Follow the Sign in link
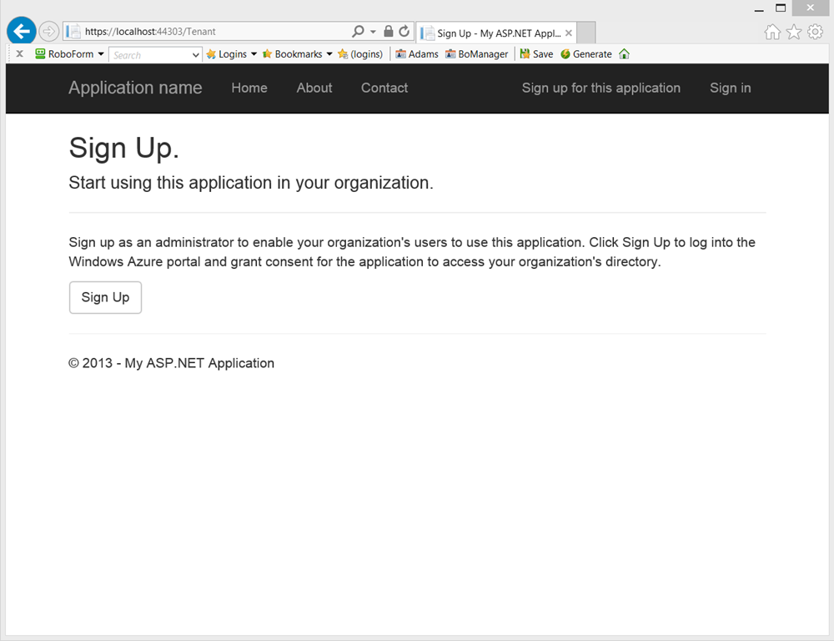The height and width of the screenshot is (641, 834). pyautogui.click(x=731, y=88)
